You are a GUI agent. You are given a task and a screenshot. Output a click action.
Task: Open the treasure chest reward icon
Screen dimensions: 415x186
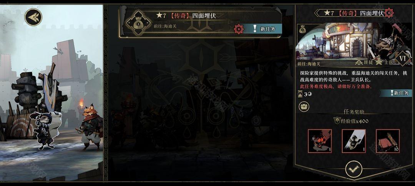click(304, 107)
